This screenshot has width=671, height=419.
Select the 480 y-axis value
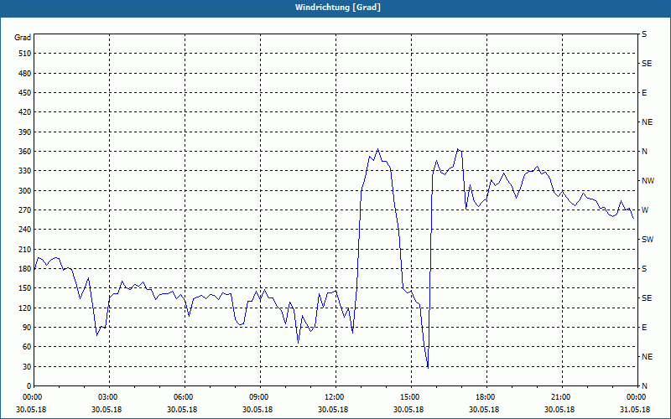click(25, 73)
